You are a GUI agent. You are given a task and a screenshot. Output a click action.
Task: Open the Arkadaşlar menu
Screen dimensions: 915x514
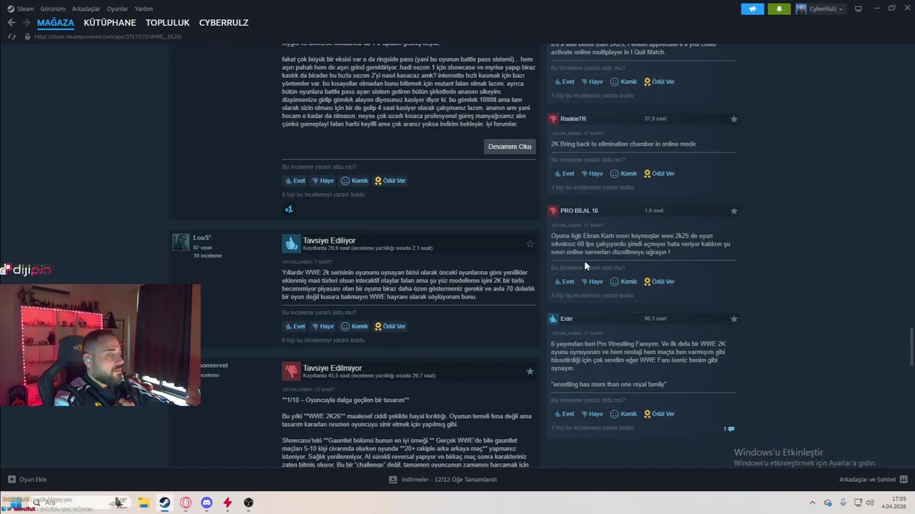pyautogui.click(x=86, y=9)
